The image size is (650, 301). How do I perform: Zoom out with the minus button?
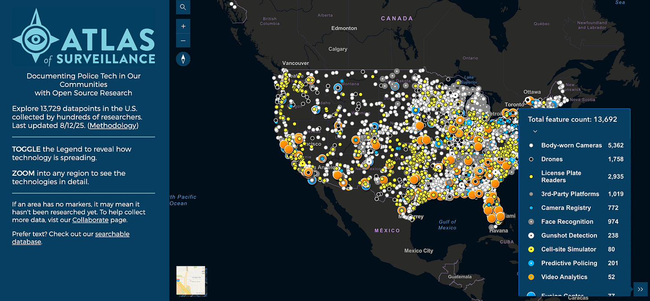click(183, 41)
